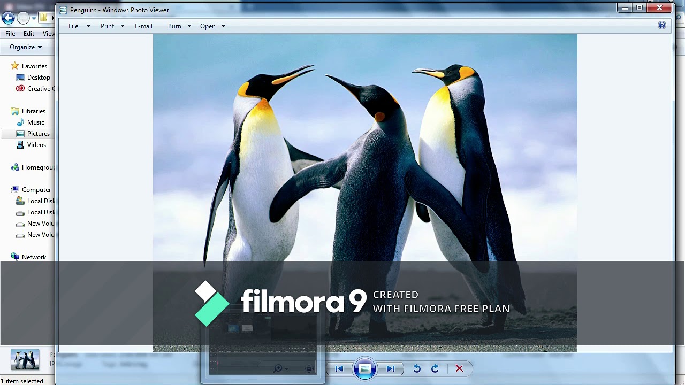Open the zoom magnifier control
The image size is (685, 385).
click(x=280, y=368)
